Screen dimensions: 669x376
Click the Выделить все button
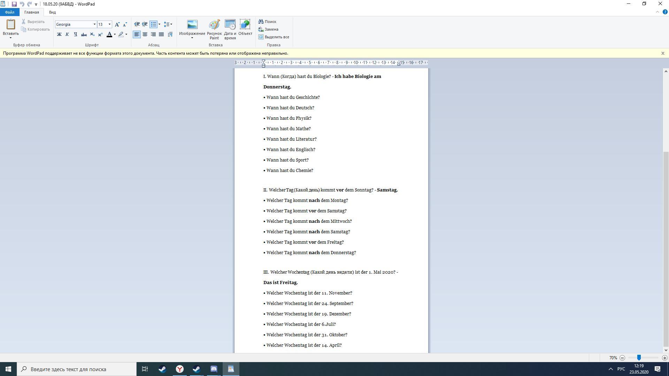(274, 37)
